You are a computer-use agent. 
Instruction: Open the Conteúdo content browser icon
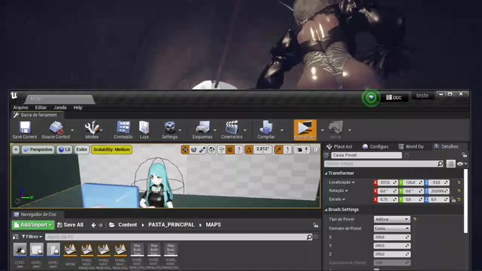coord(123,130)
